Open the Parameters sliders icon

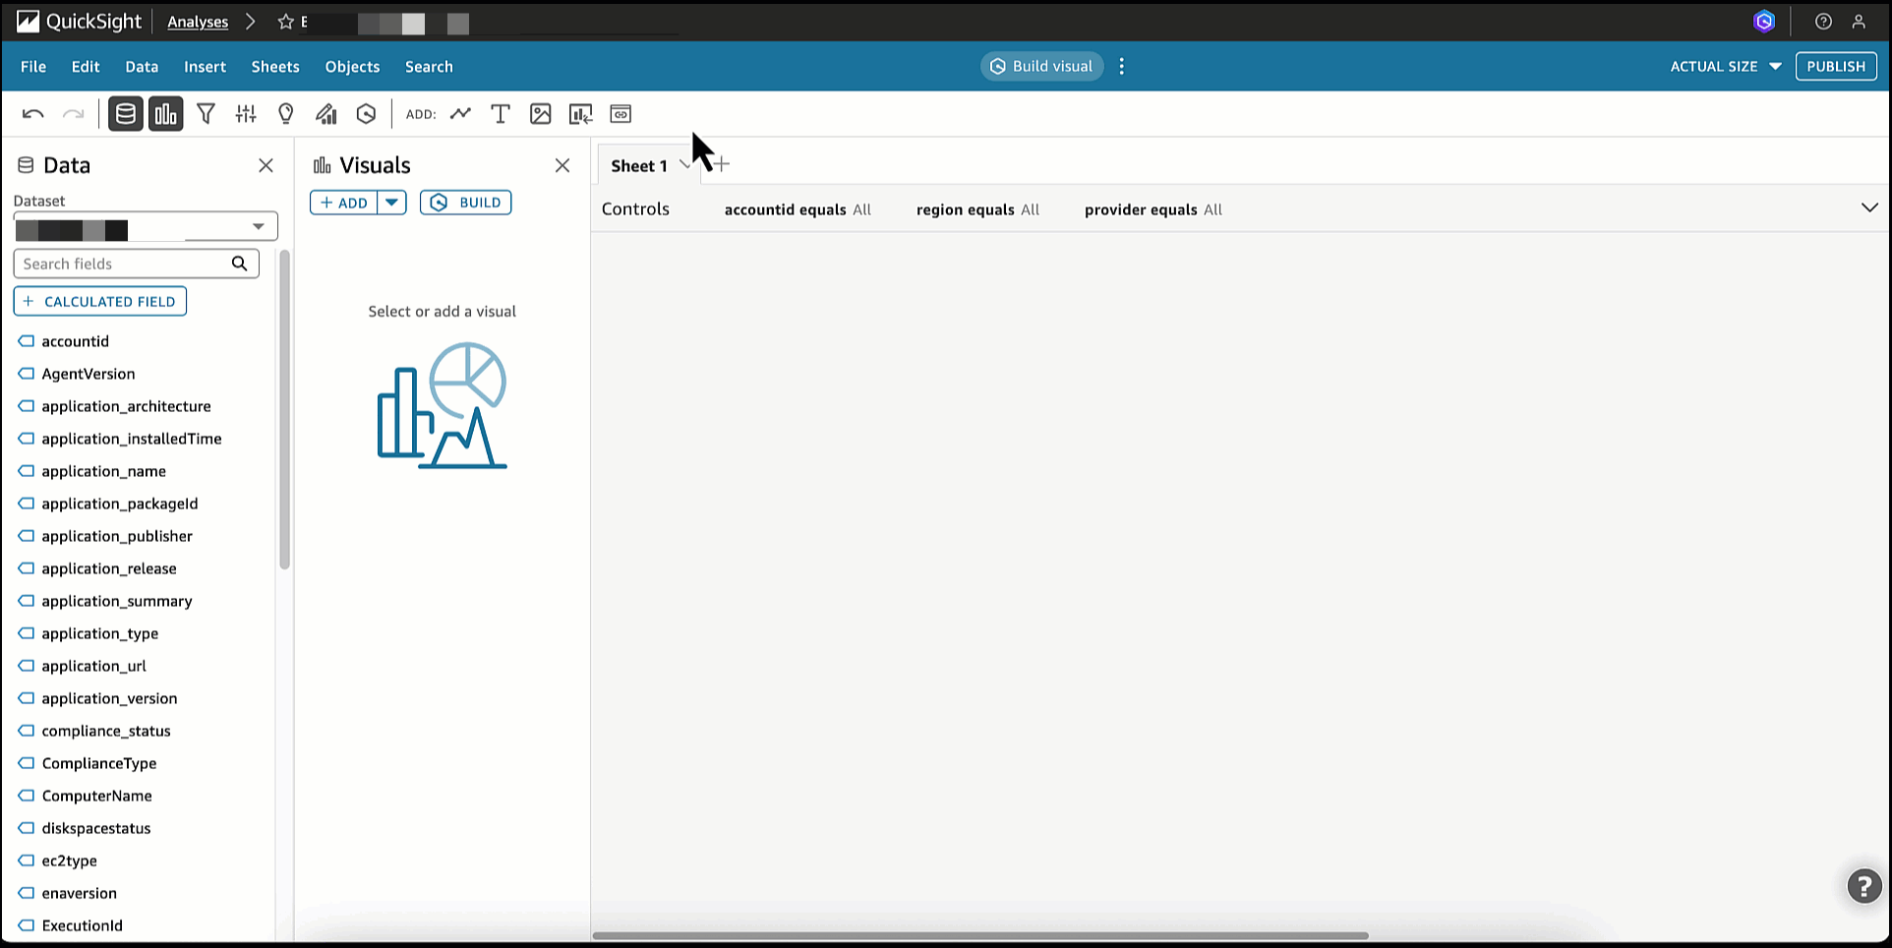(x=246, y=114)
